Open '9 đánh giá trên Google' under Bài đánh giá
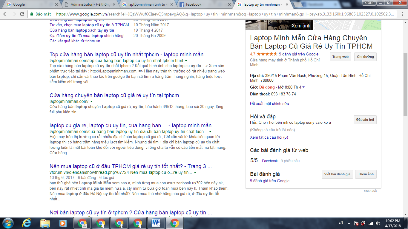 [270, 181]
